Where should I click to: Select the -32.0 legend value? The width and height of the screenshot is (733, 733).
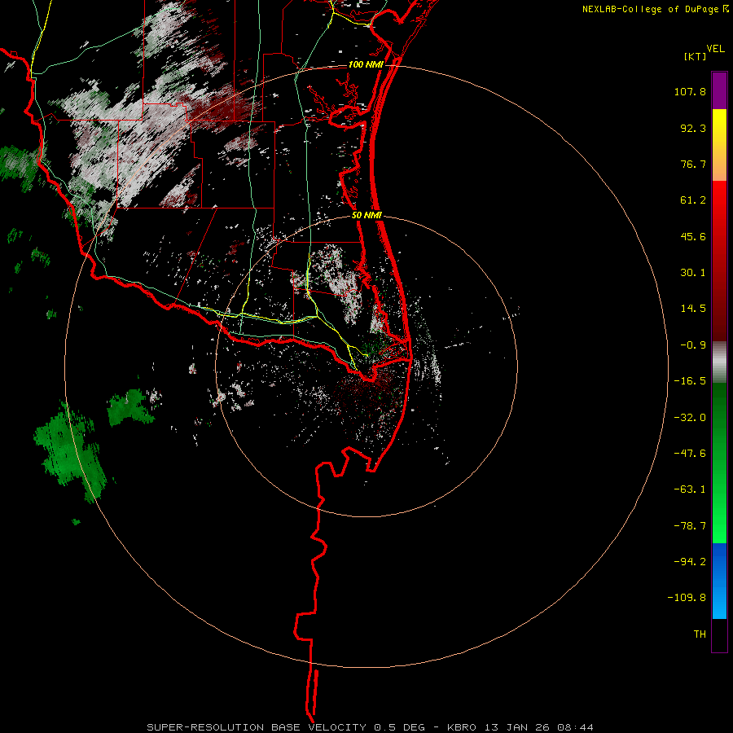(690, 418)
